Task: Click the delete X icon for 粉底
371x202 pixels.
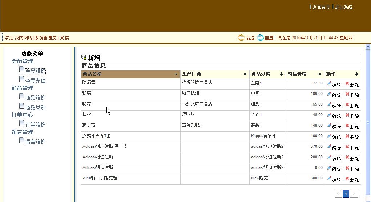Action: (347, 94)
